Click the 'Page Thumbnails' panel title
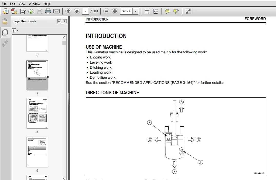This screenshot has height=180, width=276. click(x=24, y=21)
